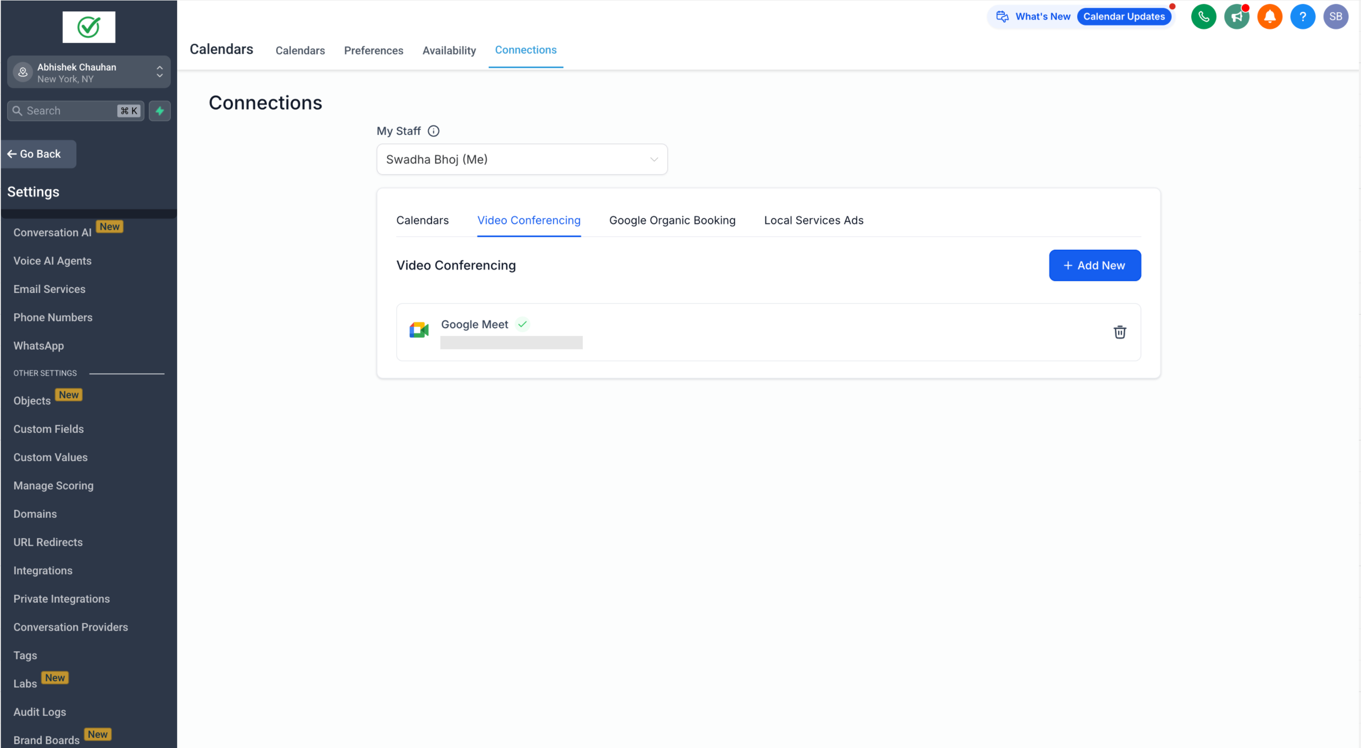Open the megaphone announcements icon

[1237, 16]
